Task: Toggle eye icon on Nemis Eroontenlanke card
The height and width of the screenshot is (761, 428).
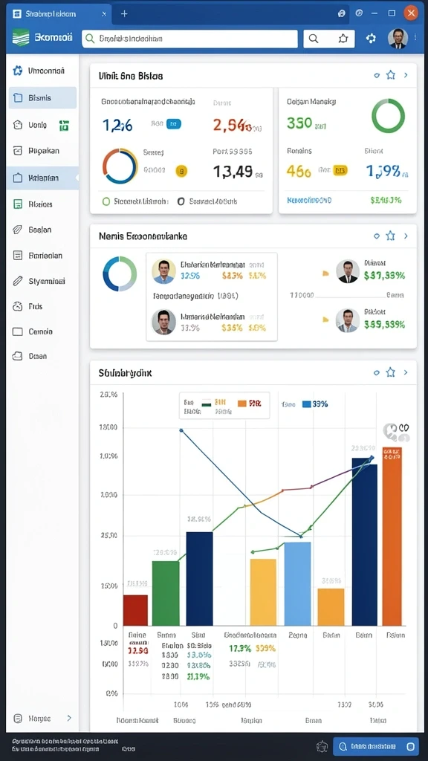Action: click(x=377, y=236)
